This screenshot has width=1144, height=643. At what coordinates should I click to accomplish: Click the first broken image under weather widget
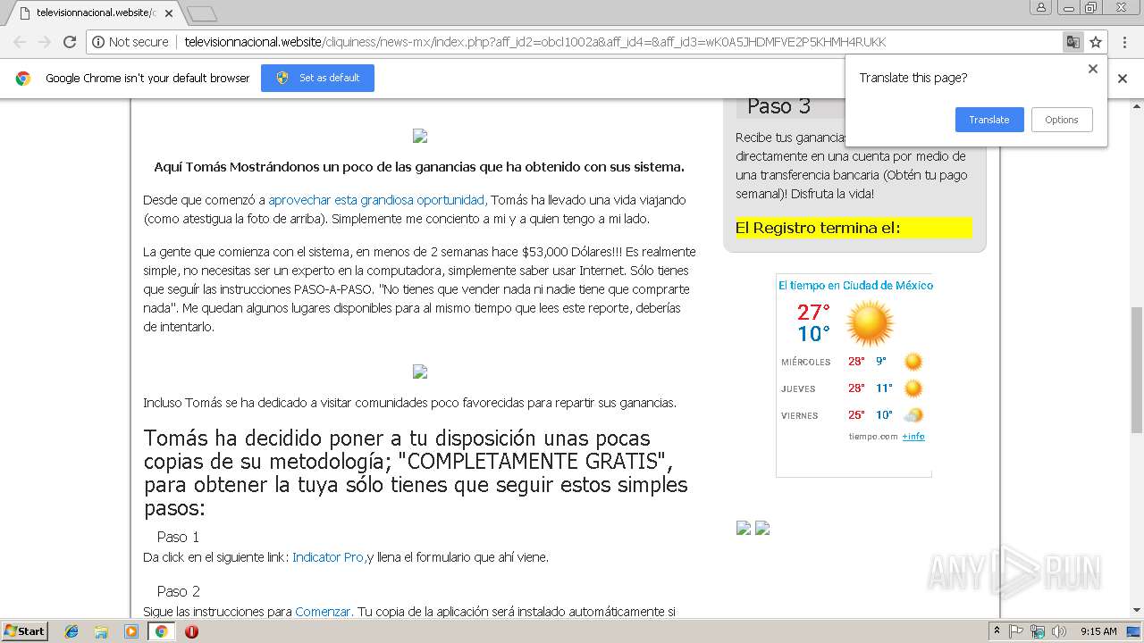coord(744,528)
